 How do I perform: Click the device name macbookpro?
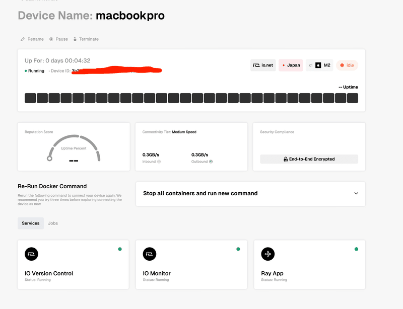tap(130, 16)
